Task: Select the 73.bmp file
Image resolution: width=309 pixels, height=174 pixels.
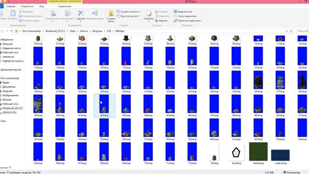Action: click(x=214, y=153)
